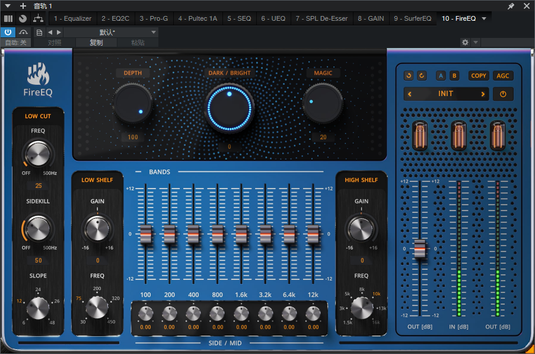Click the round bypass-all icon

point(23,18)
